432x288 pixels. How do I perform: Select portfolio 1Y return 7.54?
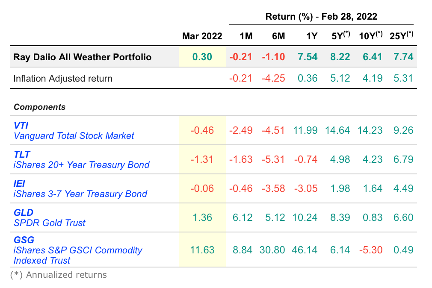(308, 57)
